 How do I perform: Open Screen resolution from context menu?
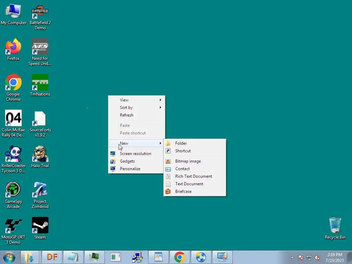tap(137, 154)
